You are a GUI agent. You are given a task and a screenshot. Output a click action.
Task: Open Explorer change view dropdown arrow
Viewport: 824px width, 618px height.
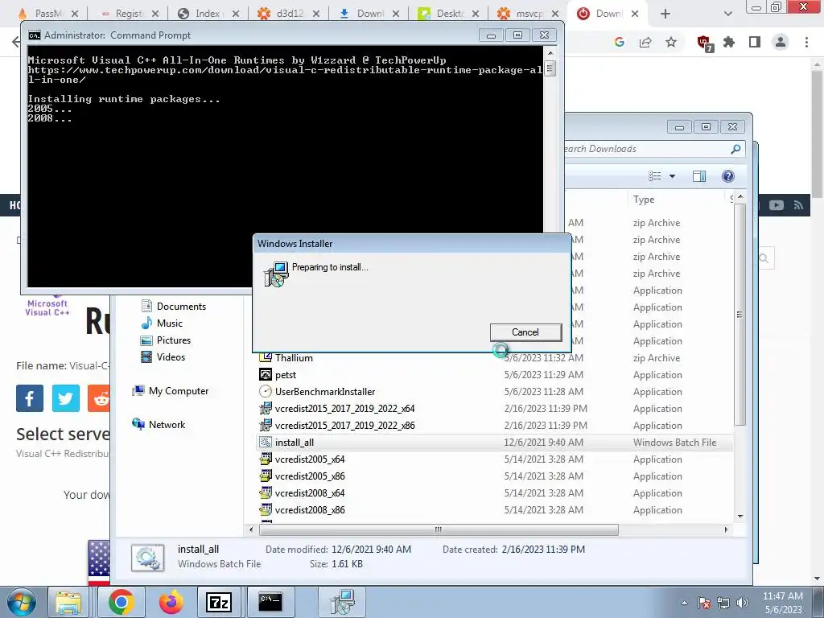(x=672, y=176)
